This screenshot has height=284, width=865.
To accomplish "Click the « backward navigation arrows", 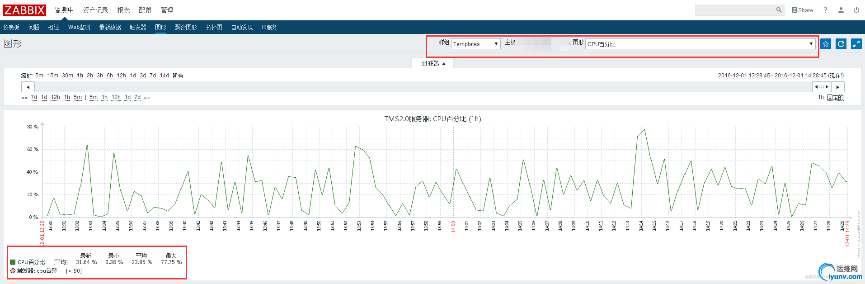I will (24, 98).
